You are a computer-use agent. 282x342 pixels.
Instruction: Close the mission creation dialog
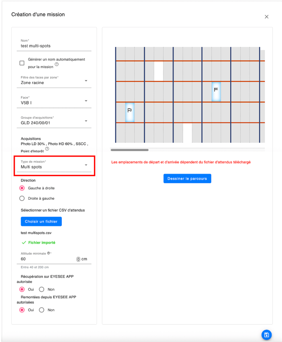[266, 17]
